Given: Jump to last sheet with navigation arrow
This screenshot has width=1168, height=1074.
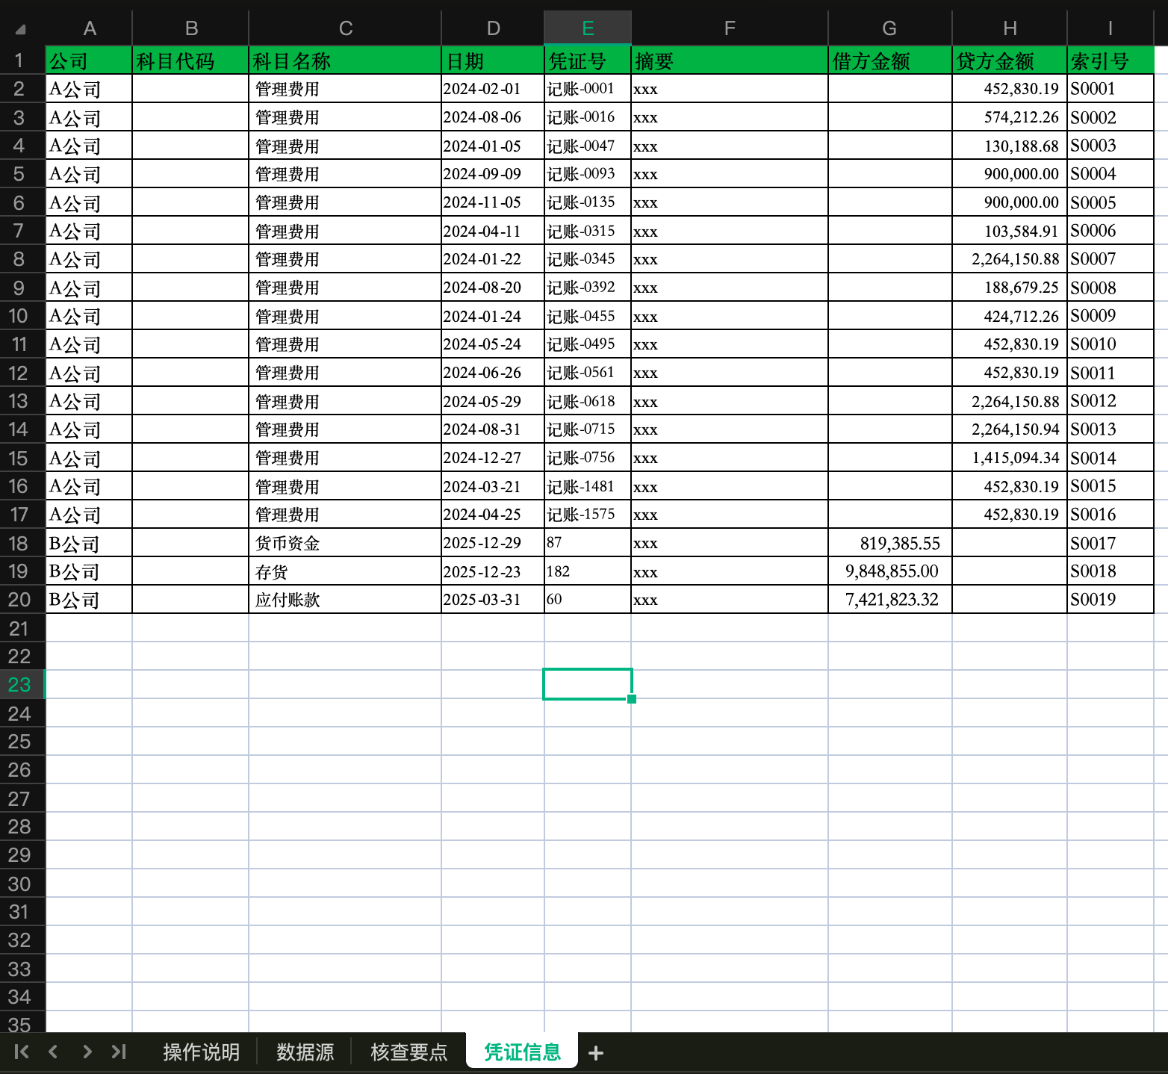Looking at the screenshot, I should [119, 1052].
